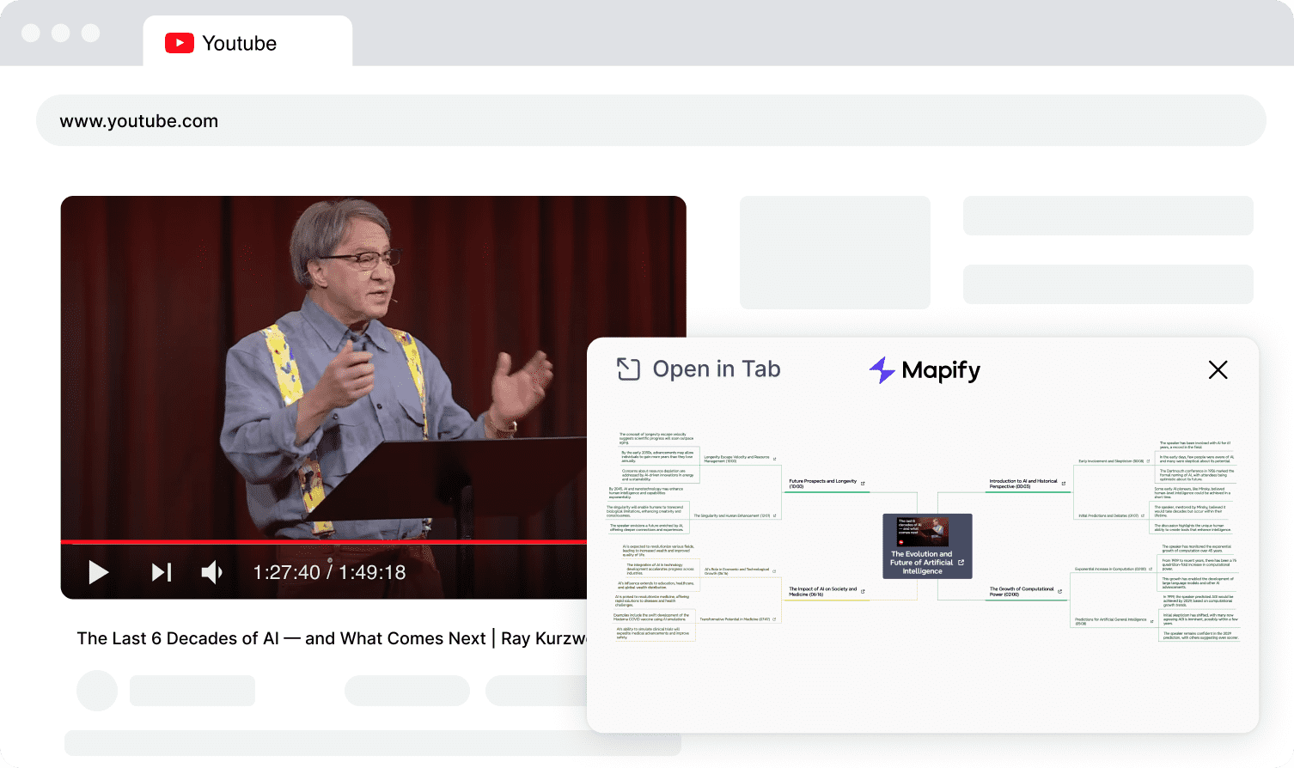The image size is (1294, 768).
Task: Open link icon beside Introduction to AI node
Action: [1063, 484]
